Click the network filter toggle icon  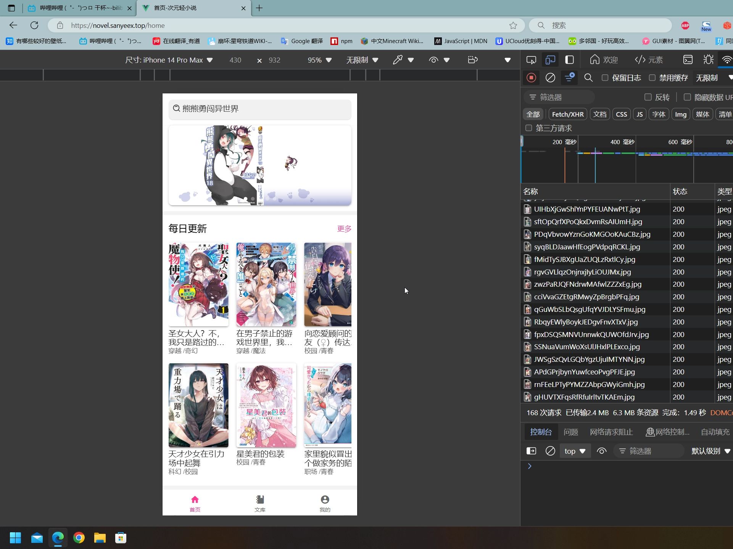(x=569, y=77)
